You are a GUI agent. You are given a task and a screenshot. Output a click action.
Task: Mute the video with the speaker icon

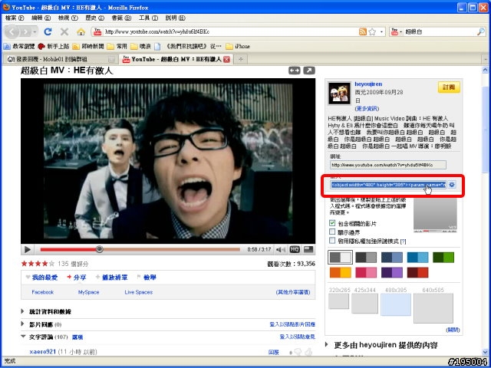click(281, 249)
